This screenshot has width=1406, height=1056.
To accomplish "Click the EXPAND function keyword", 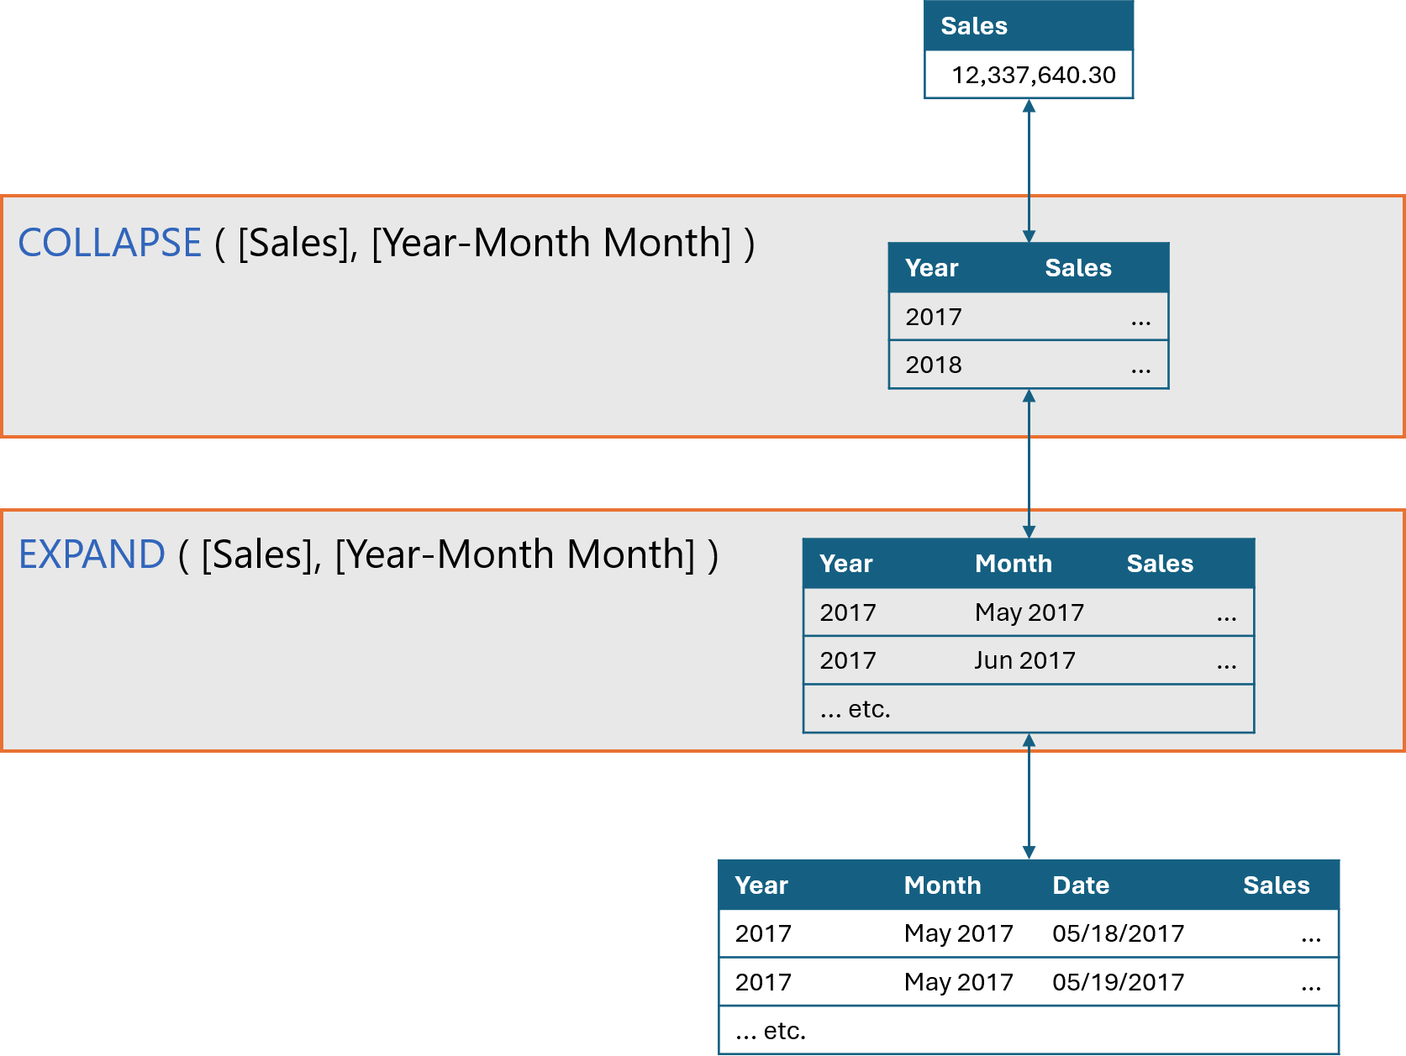I will pyautogui.click(x=92, y=554).
